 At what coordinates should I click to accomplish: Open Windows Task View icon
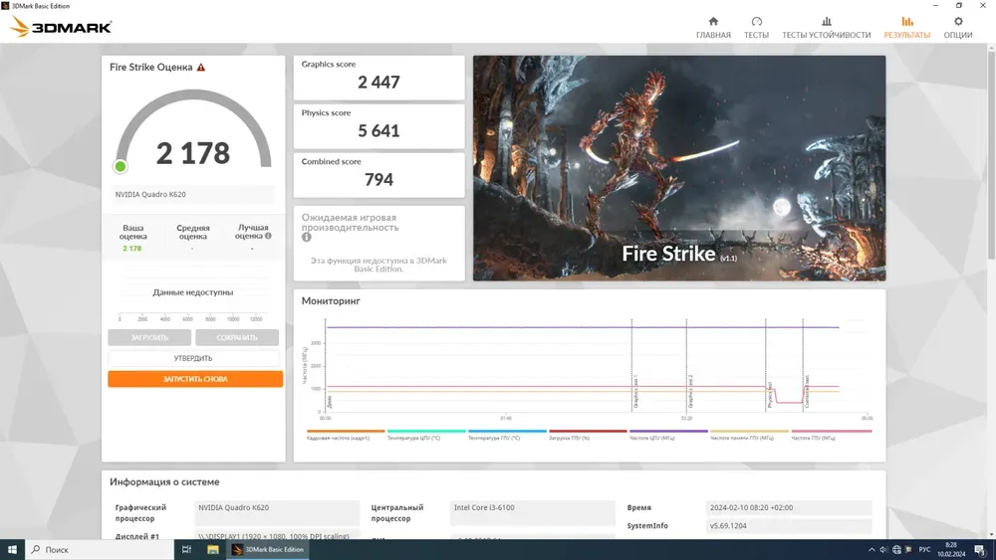tap(186, 549)
